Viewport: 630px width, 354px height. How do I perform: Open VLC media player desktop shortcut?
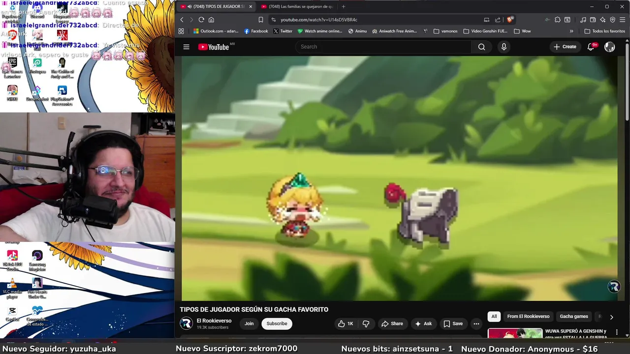click(x=12, y=289)
